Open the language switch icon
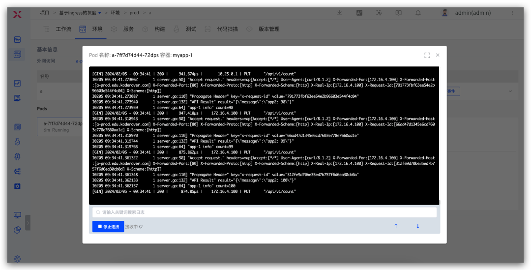 (359, 13)
